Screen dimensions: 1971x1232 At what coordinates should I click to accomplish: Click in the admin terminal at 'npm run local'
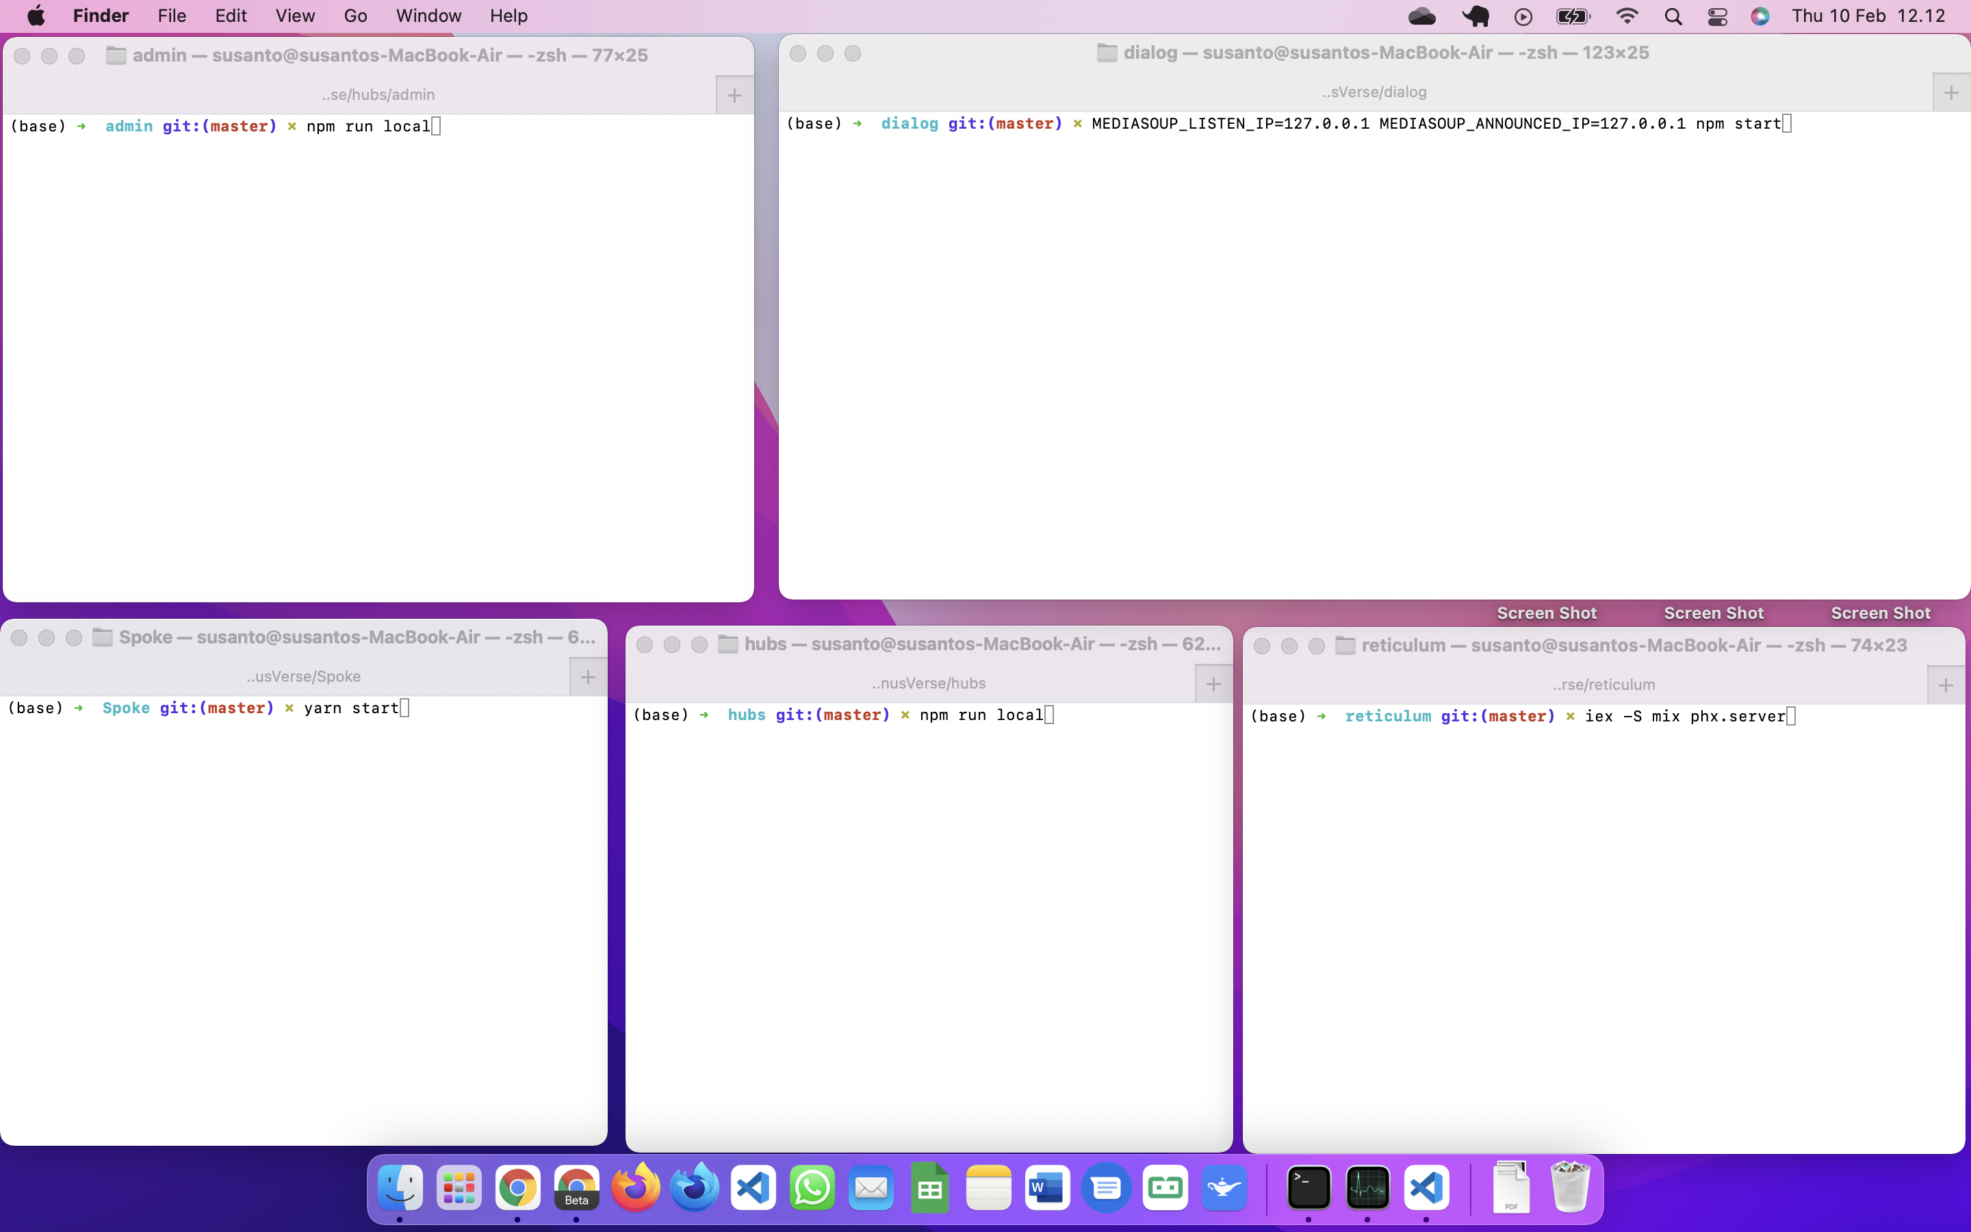point(368,127)
